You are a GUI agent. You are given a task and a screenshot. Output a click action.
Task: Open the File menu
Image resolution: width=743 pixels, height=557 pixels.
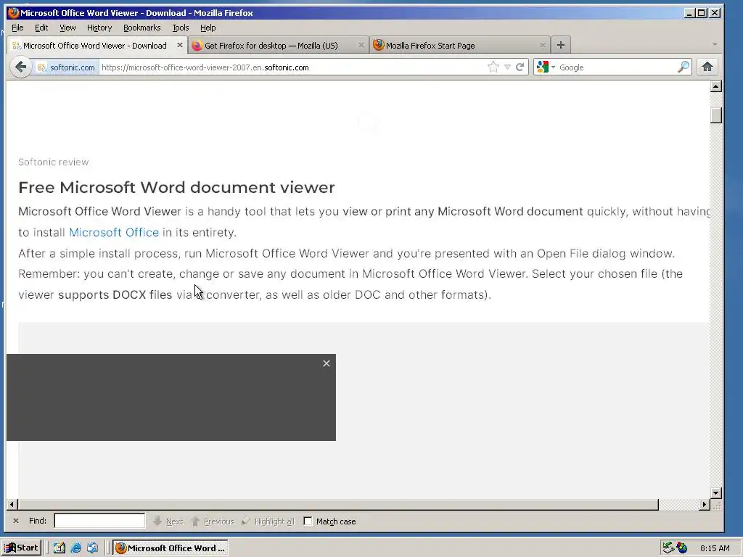[17, 28]
